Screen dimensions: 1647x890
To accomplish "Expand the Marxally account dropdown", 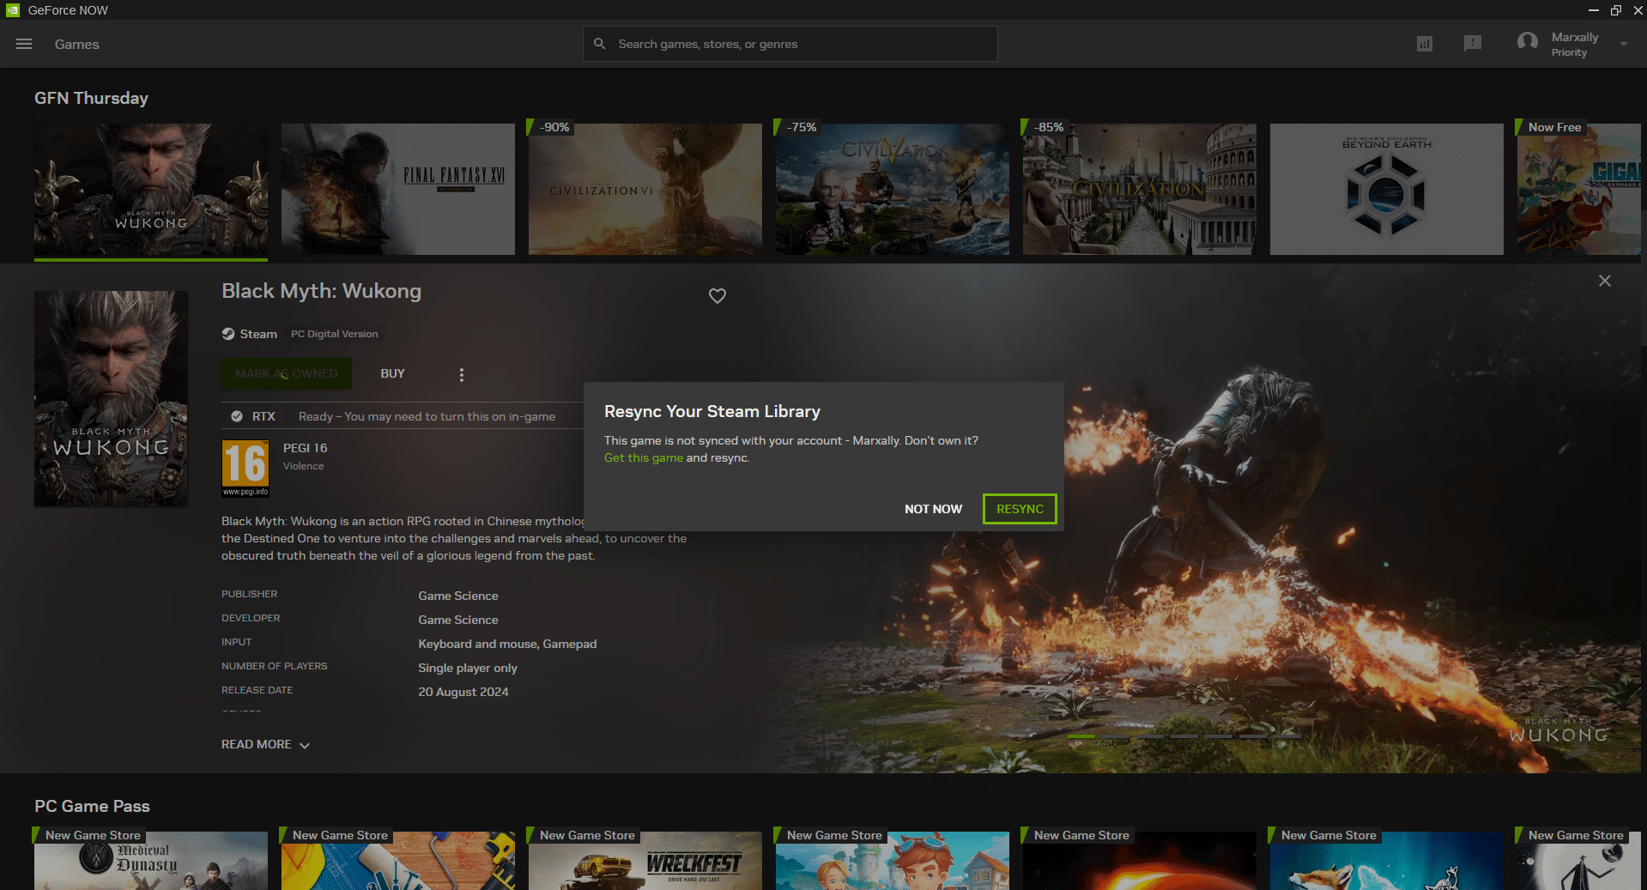I will click(1624, 44).
